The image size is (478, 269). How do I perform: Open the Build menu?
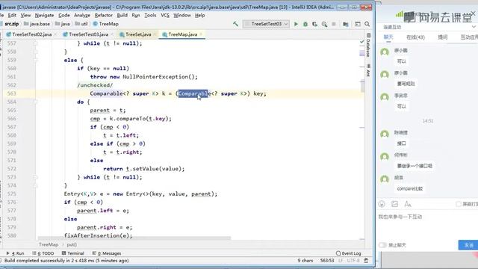pos(122,15)
